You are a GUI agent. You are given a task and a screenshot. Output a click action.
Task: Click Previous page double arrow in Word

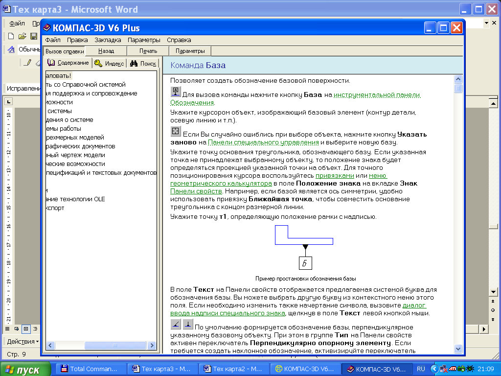[x=493, y=301]
